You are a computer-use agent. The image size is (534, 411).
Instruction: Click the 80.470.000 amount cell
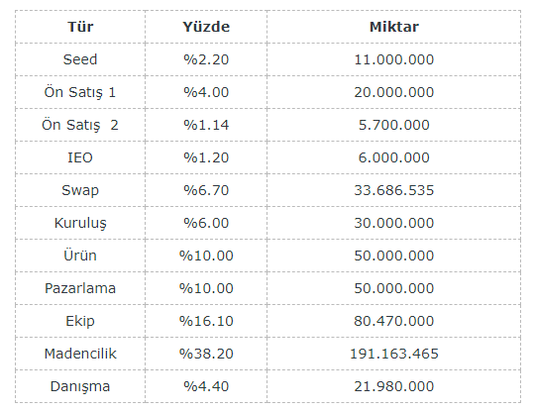tap(394, 321)
